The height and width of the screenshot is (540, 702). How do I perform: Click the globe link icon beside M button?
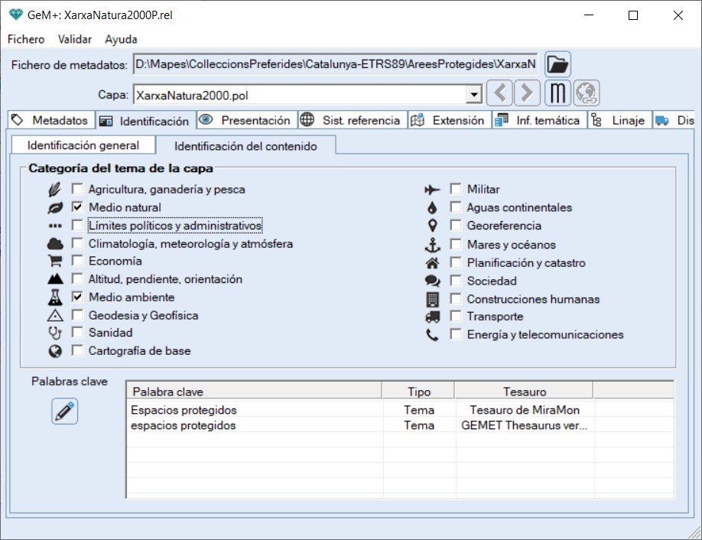point(587,94)
